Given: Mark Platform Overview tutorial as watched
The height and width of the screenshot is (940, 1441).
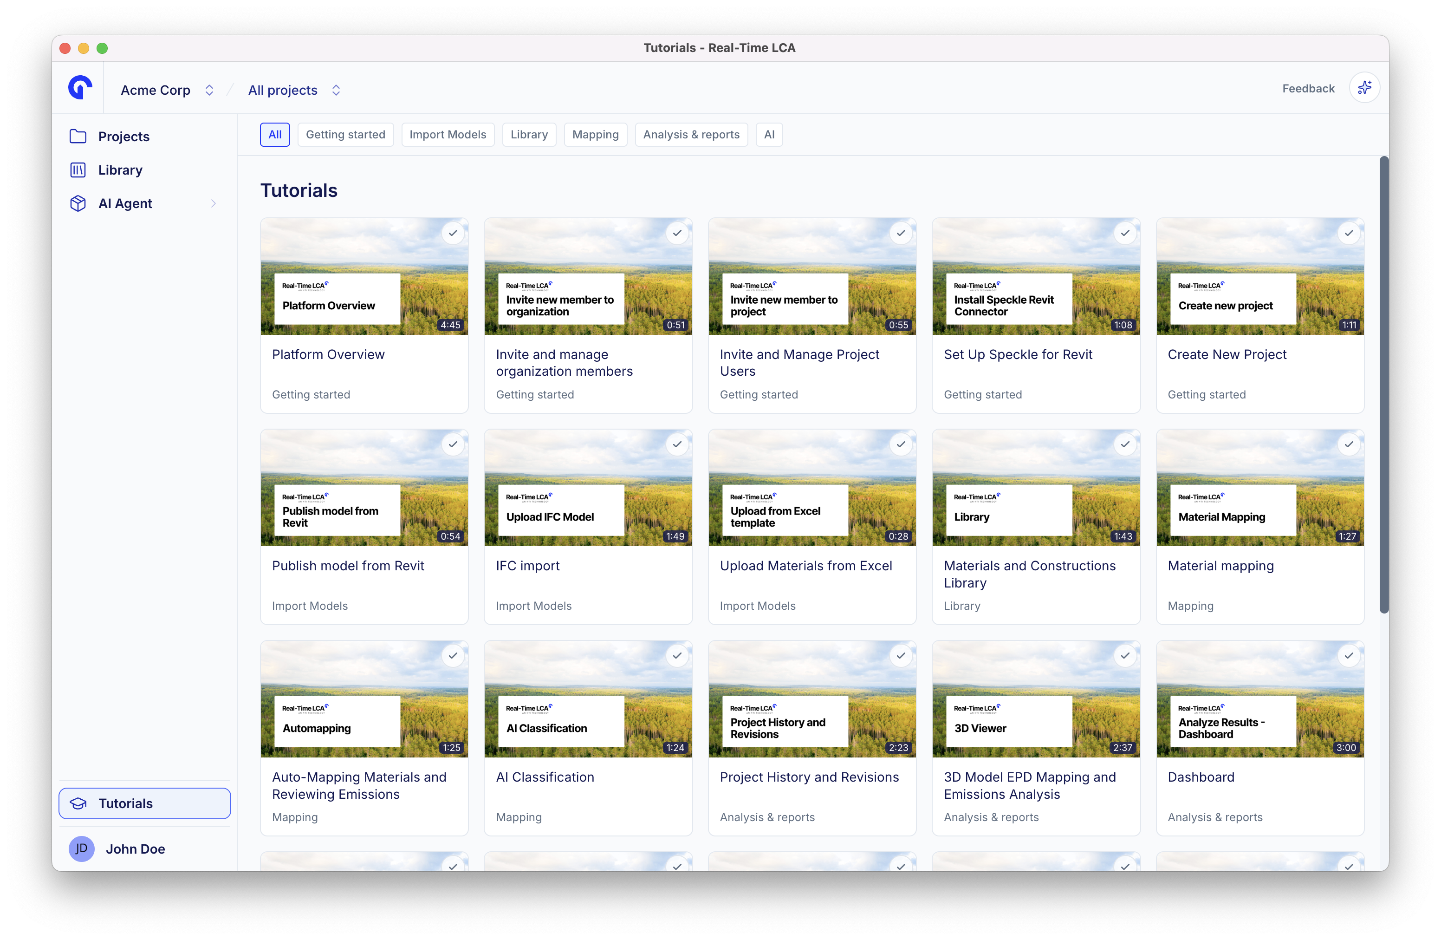Looking at the screenshot, I should (453, 233).
